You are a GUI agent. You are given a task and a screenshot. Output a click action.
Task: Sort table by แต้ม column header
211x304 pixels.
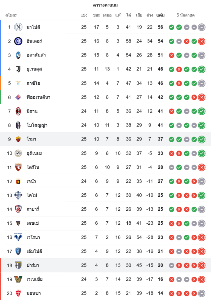click(x=160, y=15)
